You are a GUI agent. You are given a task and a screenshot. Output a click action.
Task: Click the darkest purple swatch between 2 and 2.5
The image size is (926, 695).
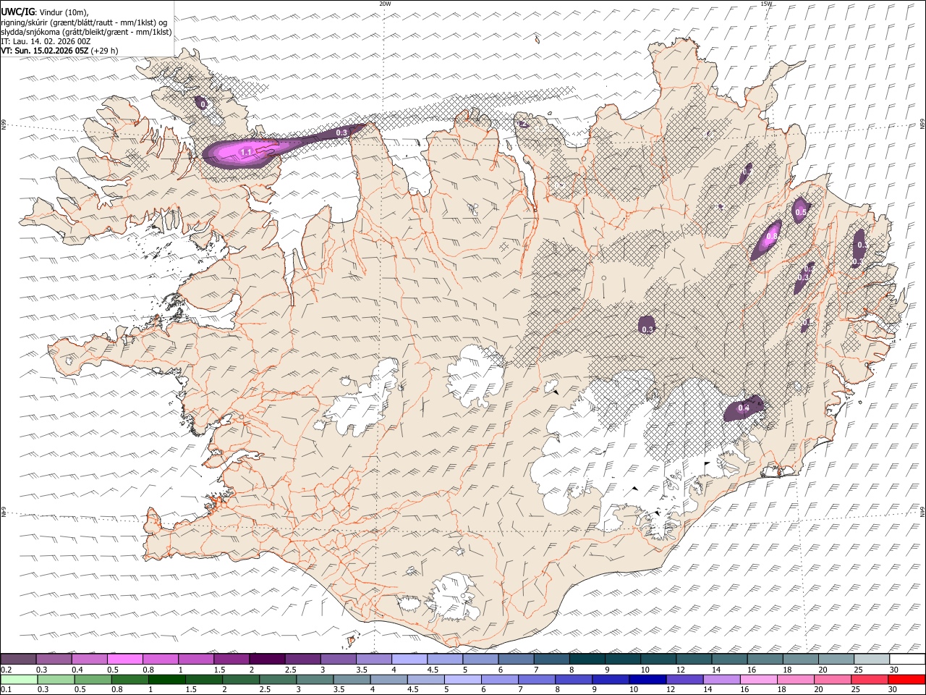(266, 660)
